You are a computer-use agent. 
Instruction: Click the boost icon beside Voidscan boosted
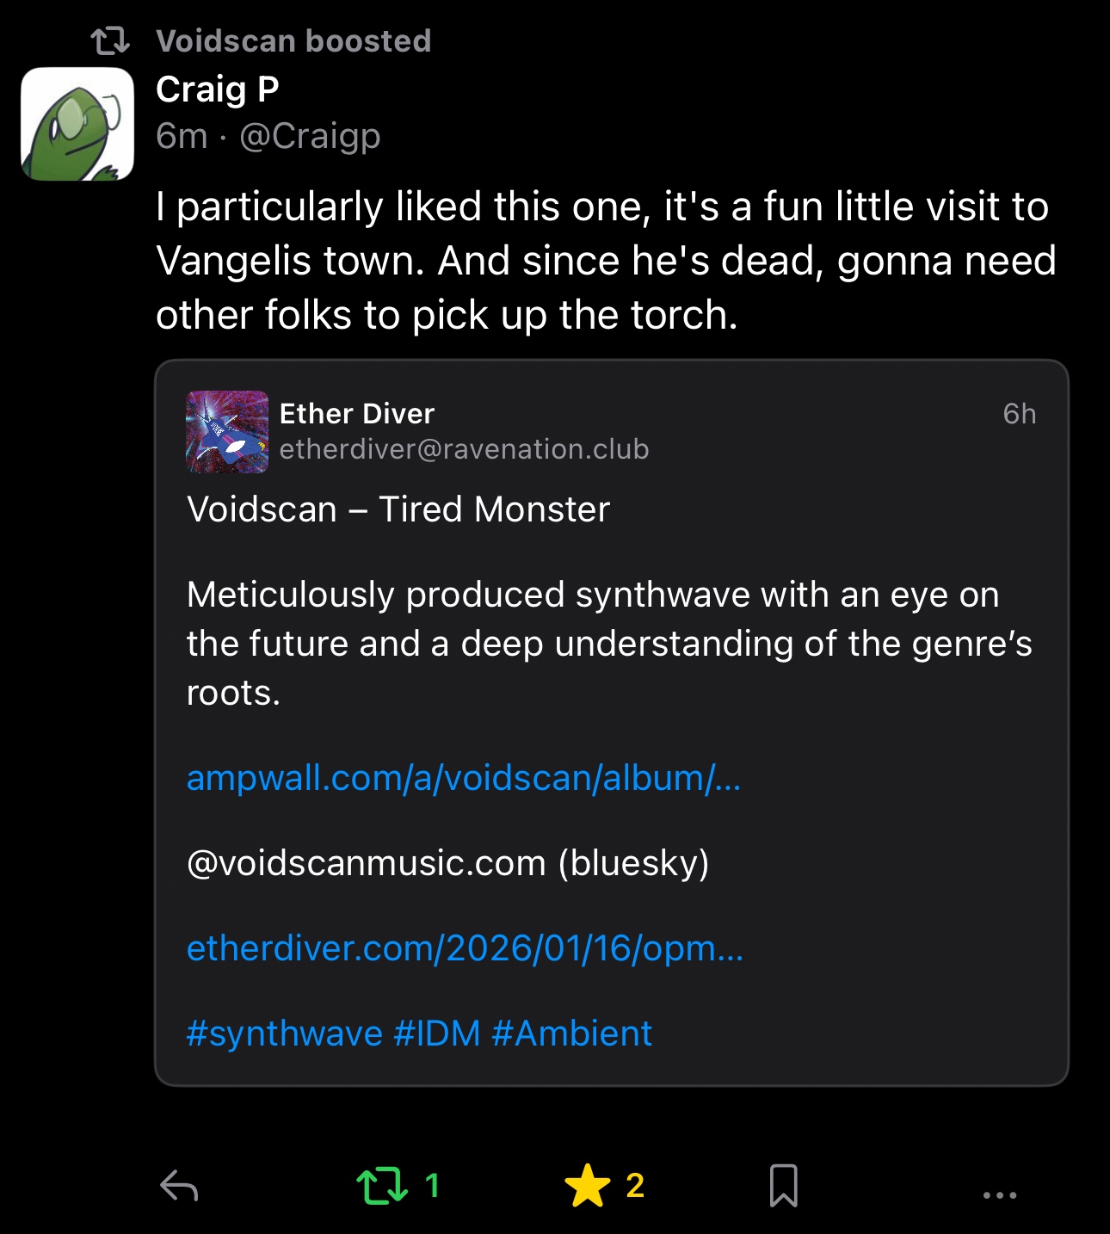click(110, 41)
